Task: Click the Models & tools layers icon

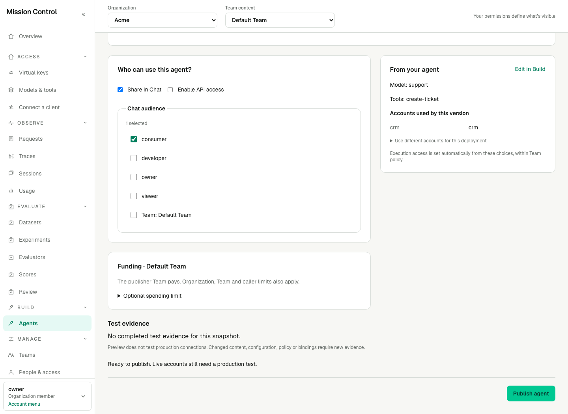Action: (11, 90)
